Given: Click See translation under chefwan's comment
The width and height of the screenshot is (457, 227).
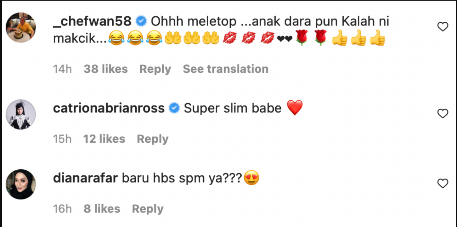Looking at the screenshot, I should coord(226,69).
